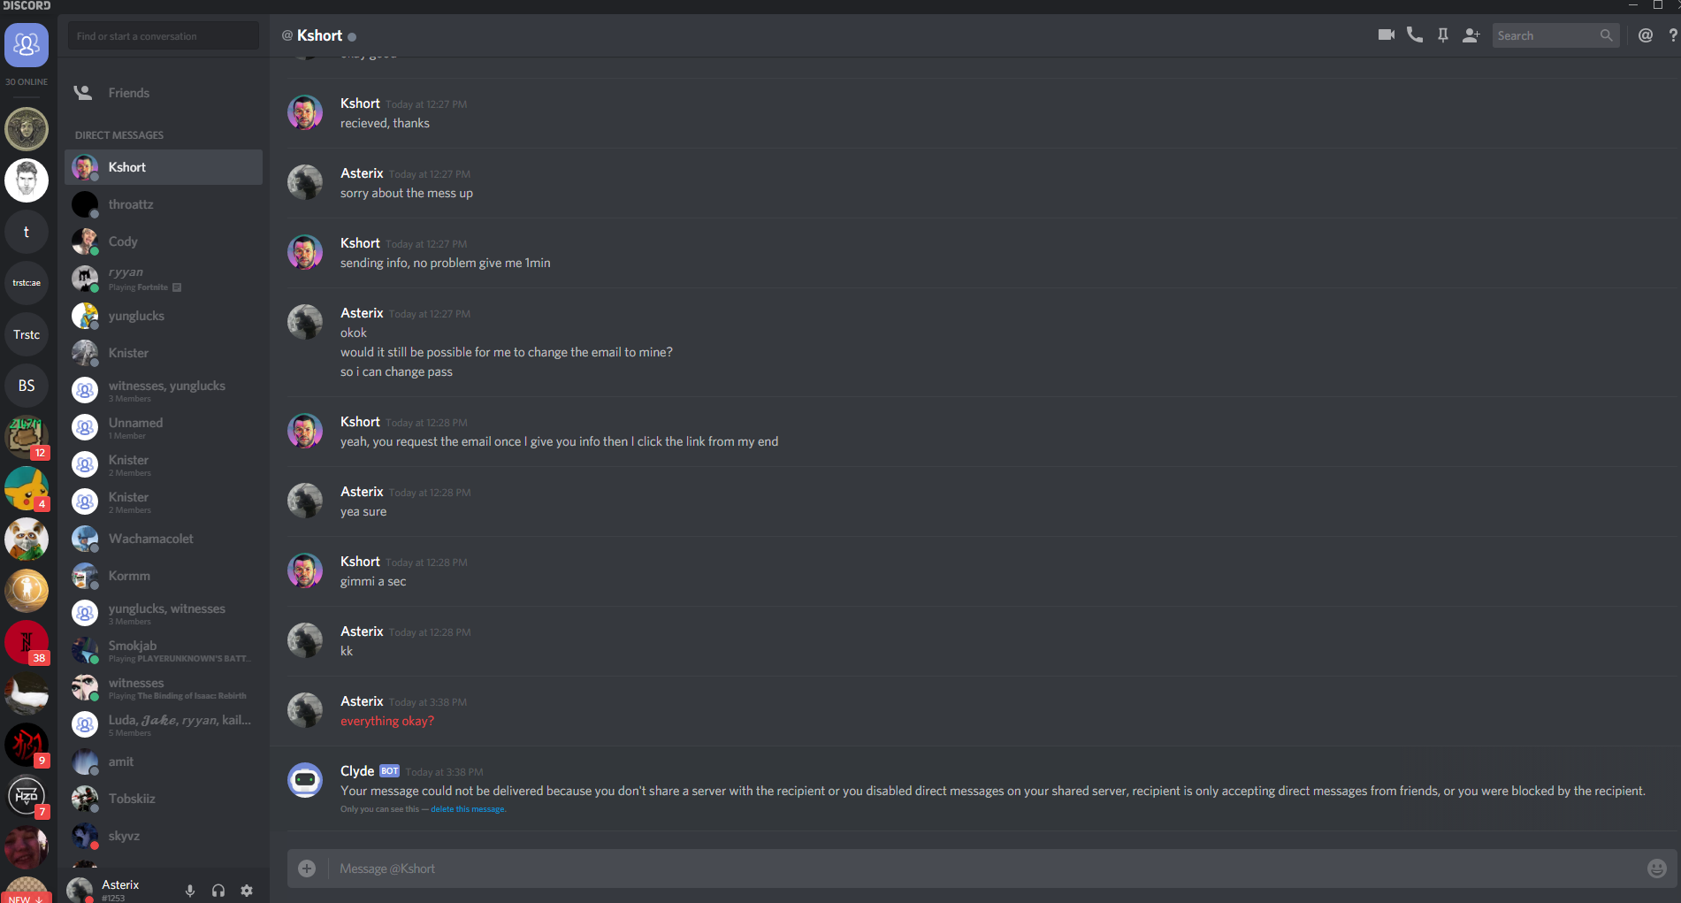
Task: Open the Trstc server
Action: pyautogui.click(x=27, y=334)
